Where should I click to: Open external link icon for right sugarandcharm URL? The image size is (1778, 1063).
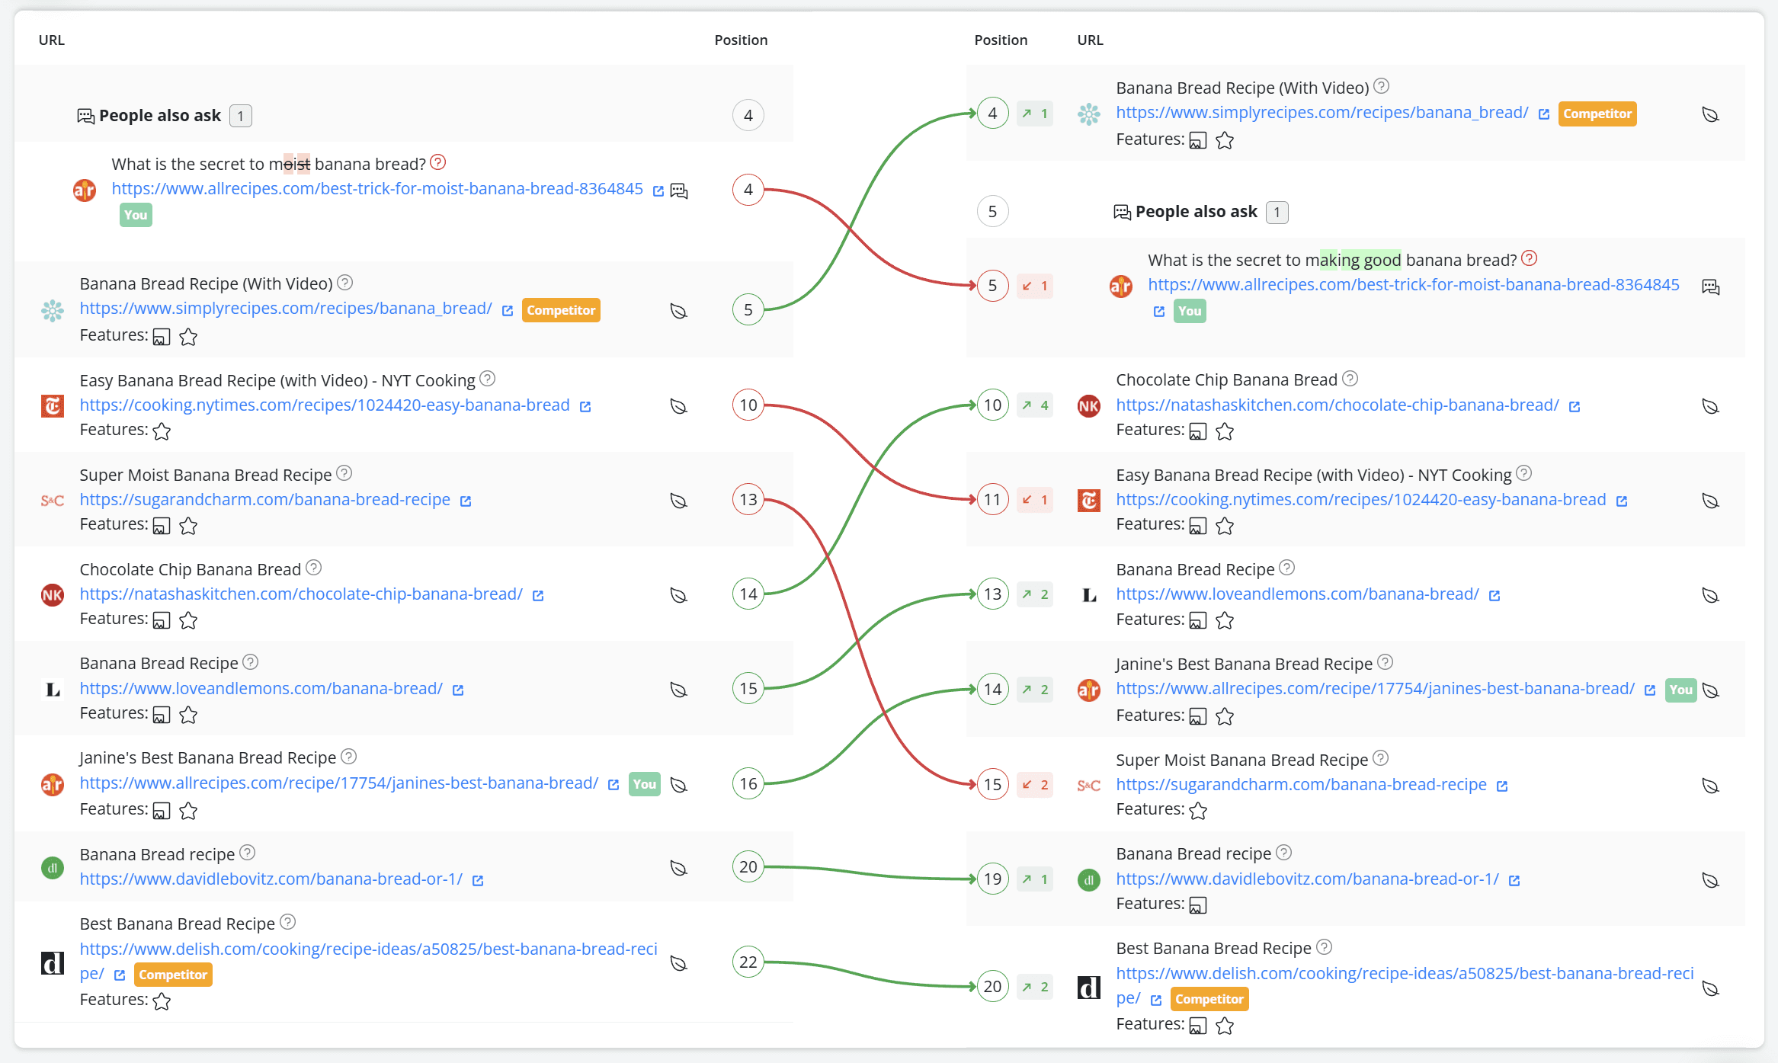tap(1502, 786)
